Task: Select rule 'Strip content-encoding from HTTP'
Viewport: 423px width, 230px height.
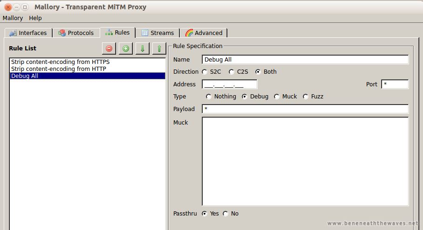Action: (88, 69)
